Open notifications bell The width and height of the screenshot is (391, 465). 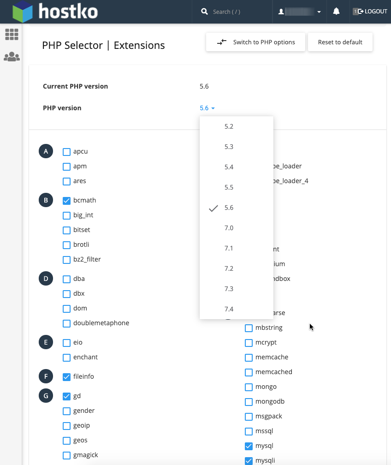coord(336,12)
